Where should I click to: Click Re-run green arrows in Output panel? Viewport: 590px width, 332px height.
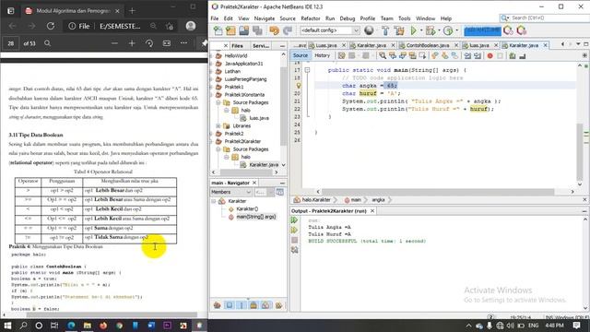tap(294, 220)
